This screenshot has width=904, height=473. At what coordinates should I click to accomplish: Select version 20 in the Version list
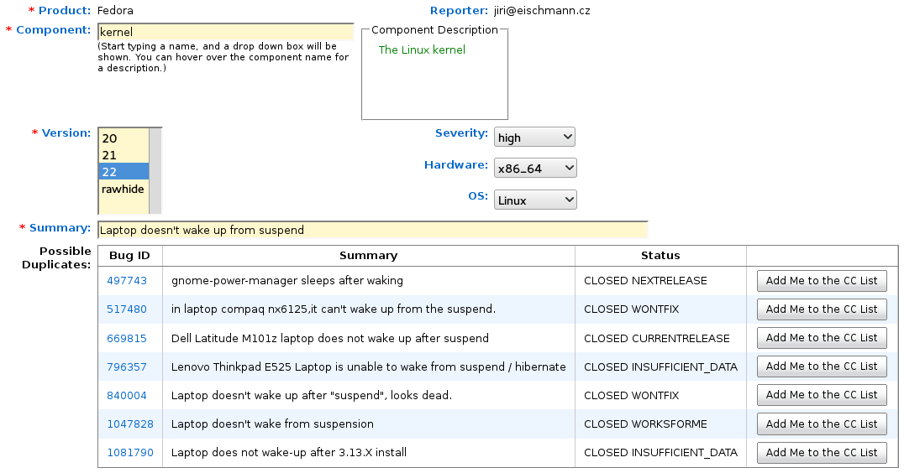pos(123,138)
